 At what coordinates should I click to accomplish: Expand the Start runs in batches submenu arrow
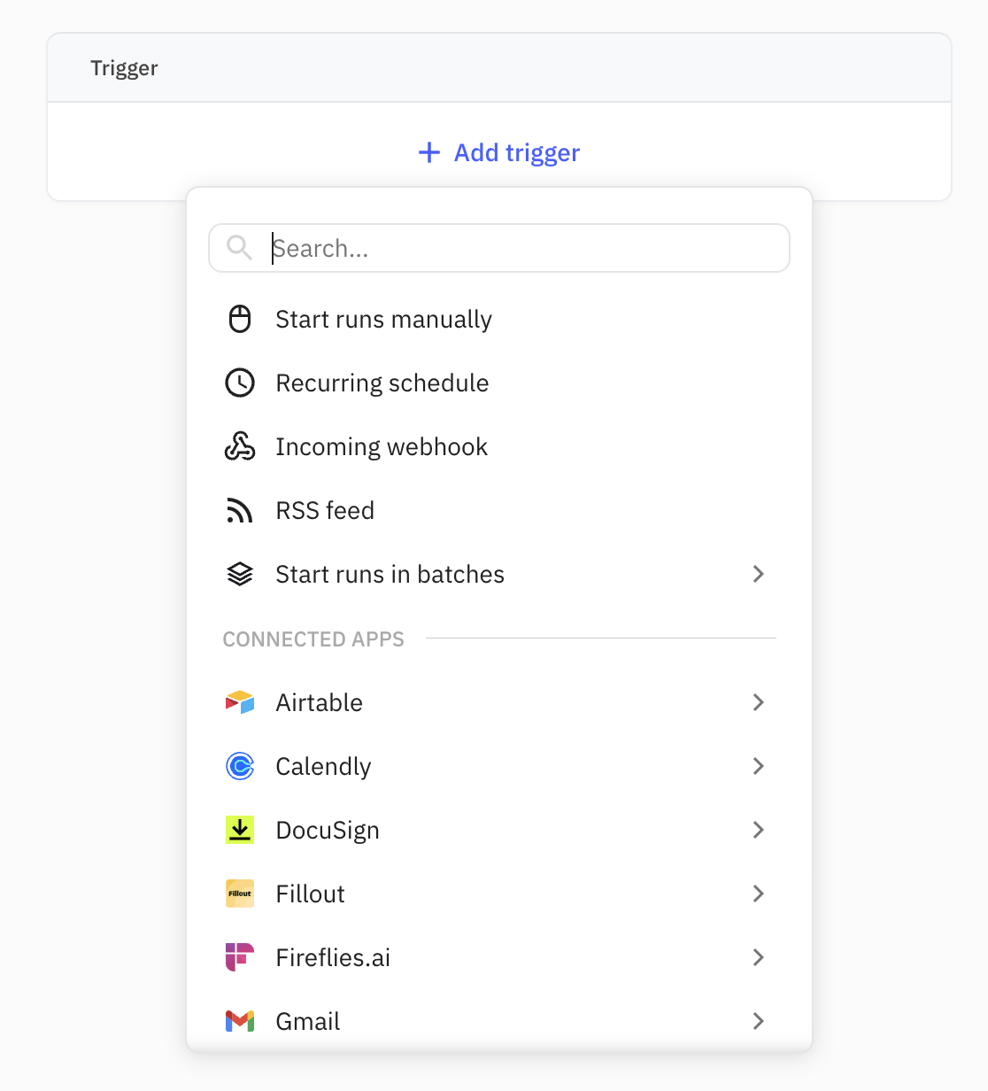[x=758, y=574]
